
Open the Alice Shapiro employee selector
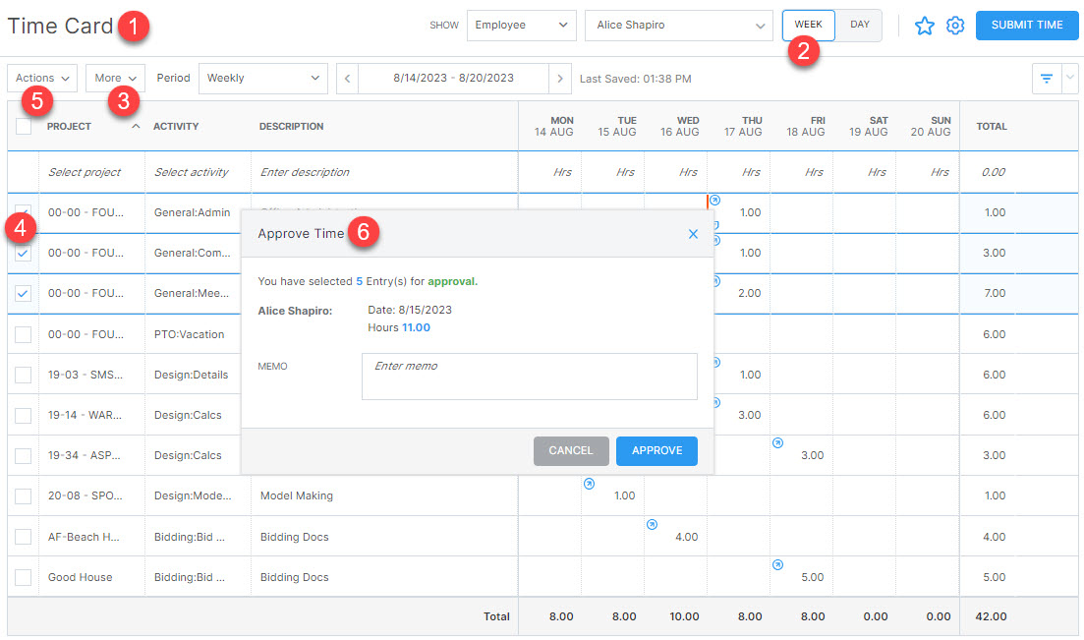coord(678,26)
